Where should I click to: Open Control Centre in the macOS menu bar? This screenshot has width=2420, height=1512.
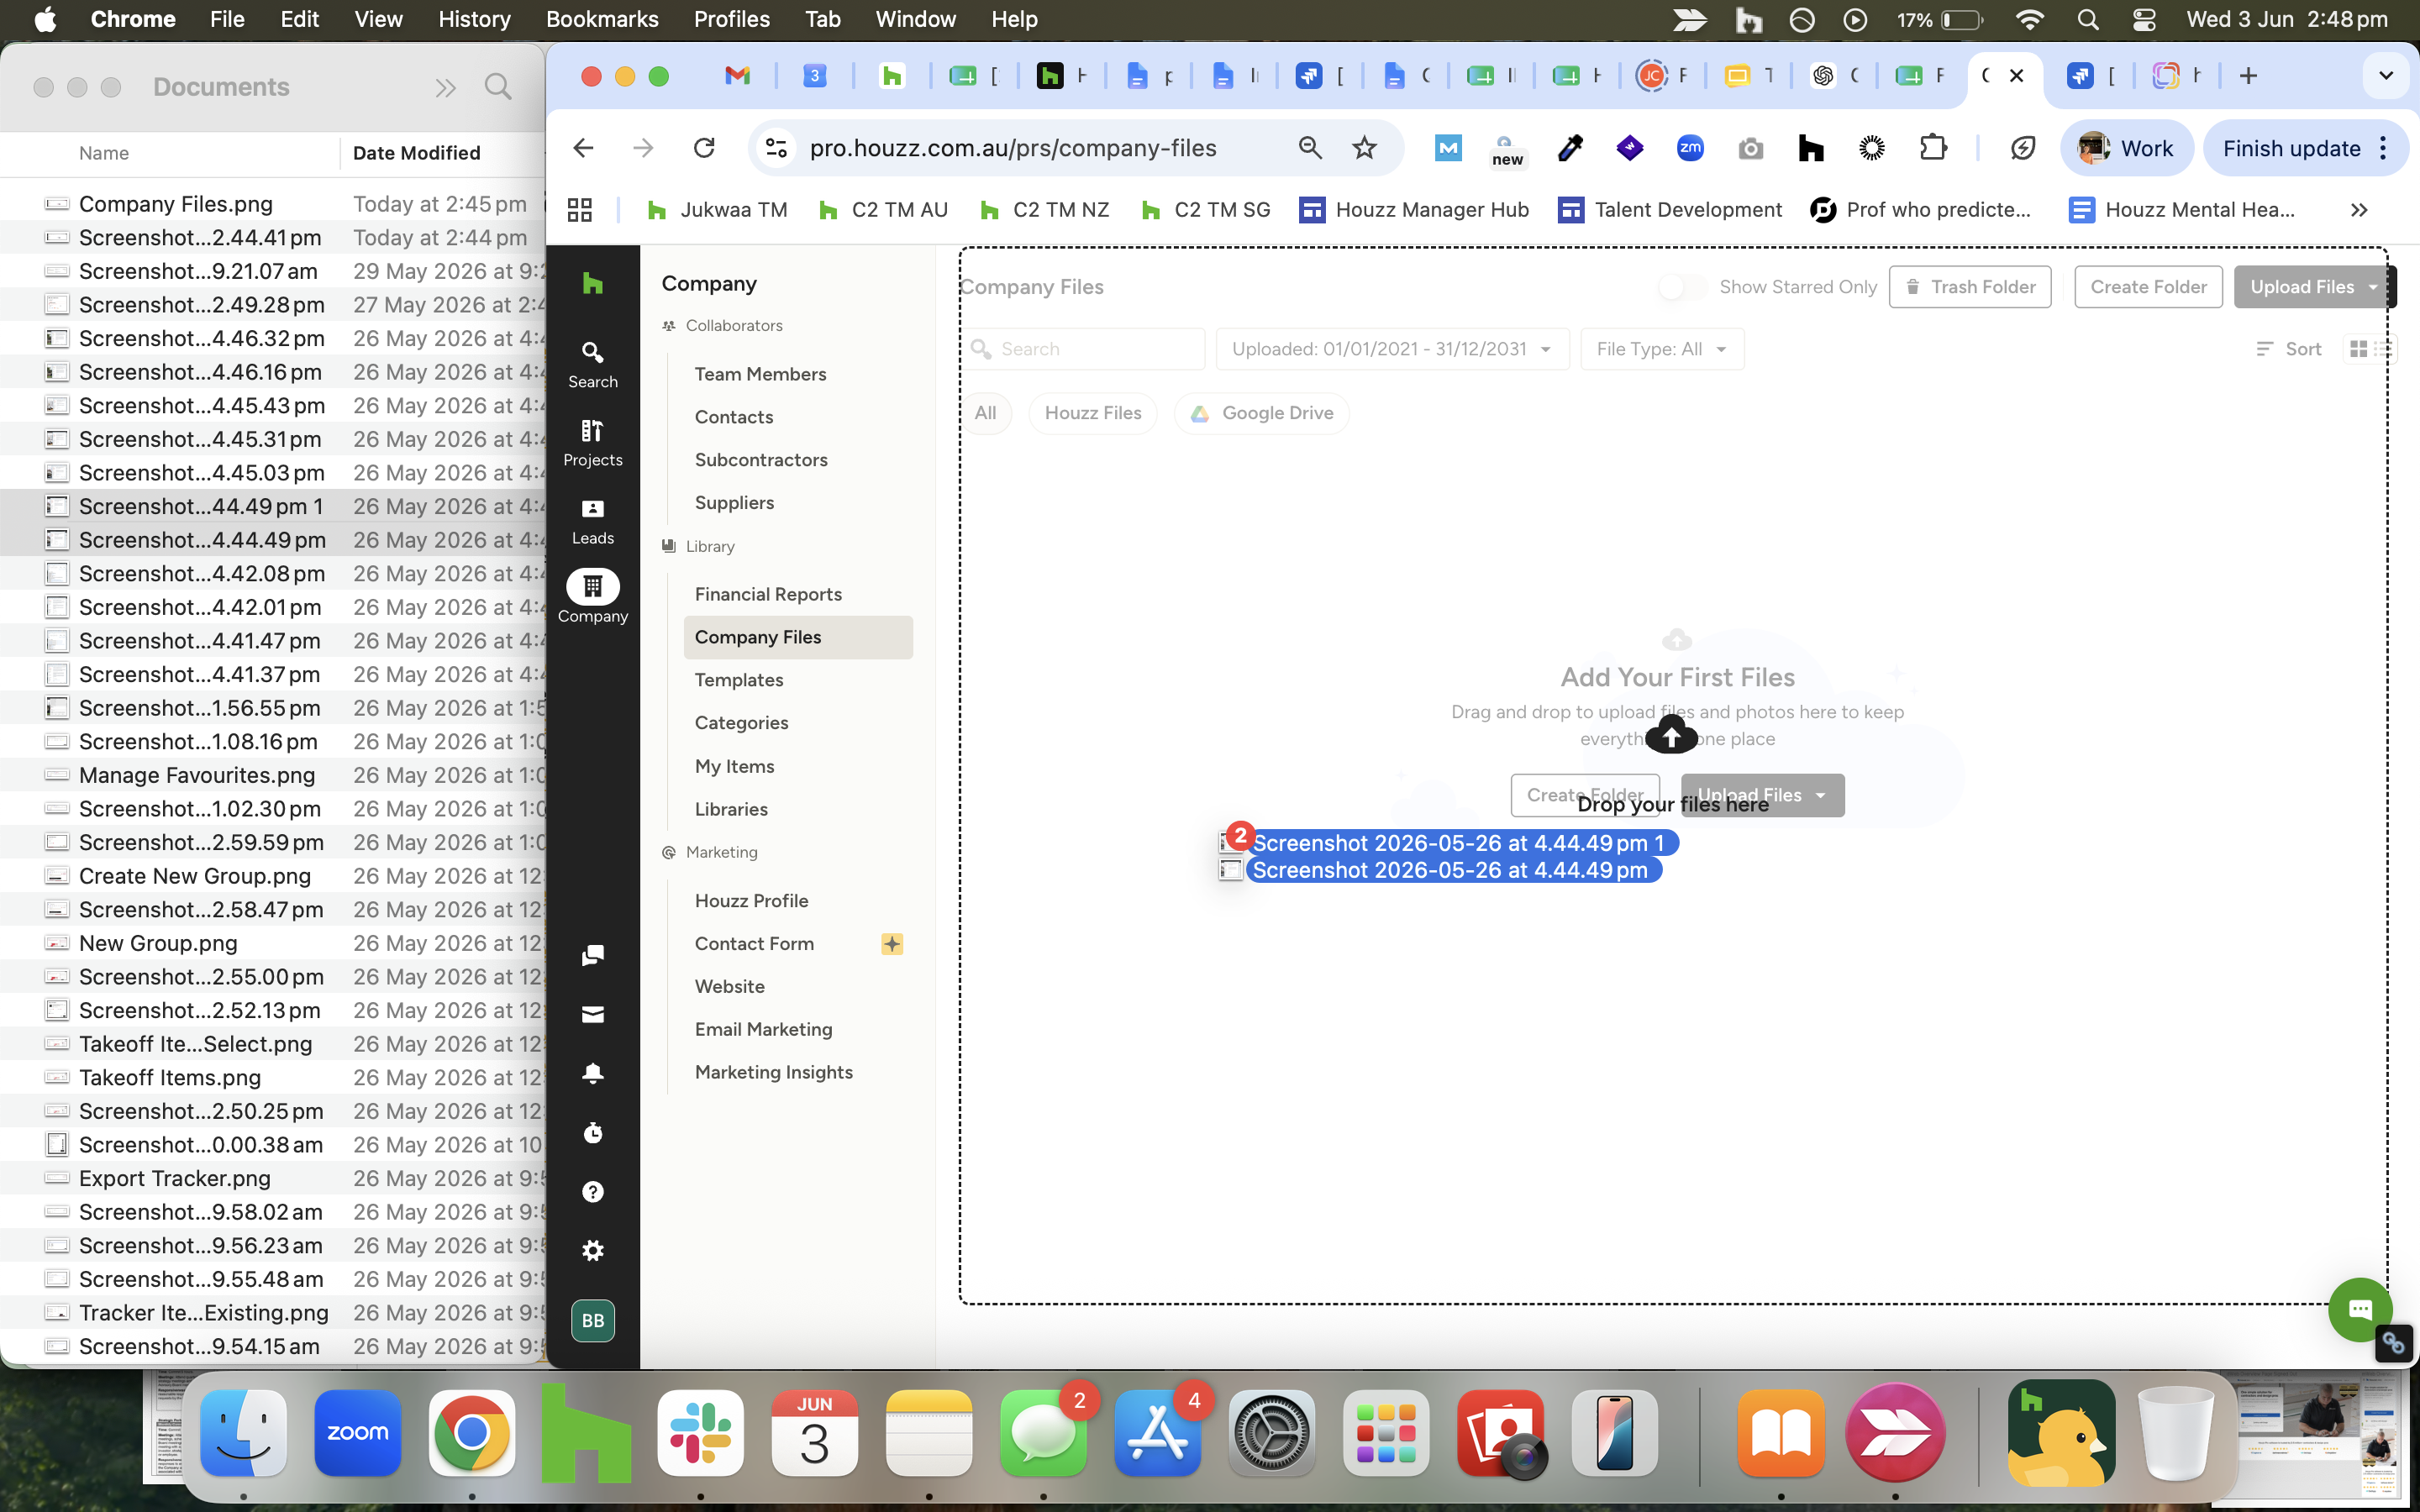[2143, 19]
